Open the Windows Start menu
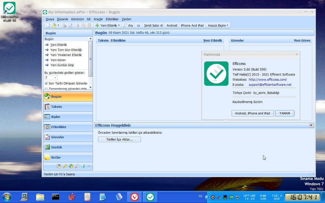 [7, 197]
